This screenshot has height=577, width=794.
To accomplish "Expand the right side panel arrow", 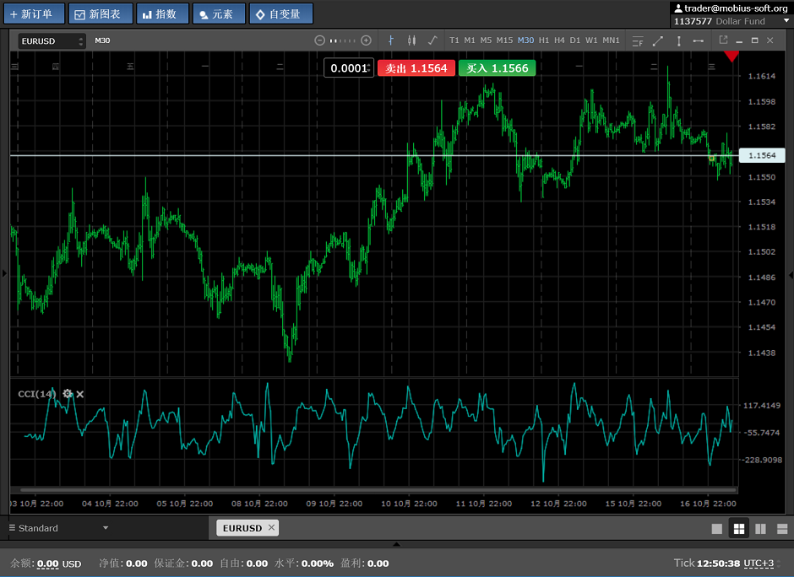I will pos(791,275).
